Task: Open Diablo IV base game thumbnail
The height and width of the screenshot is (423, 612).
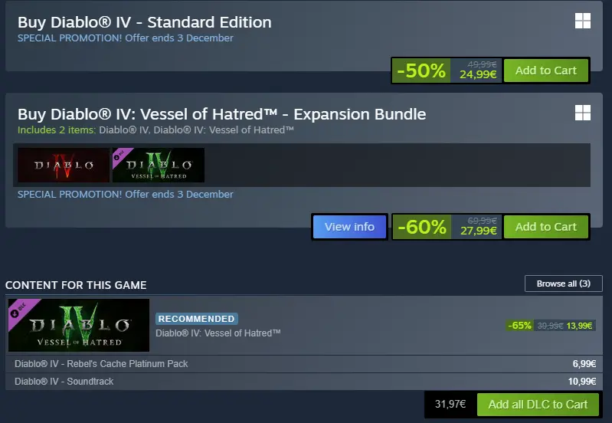Action: (x=63, y=165)
